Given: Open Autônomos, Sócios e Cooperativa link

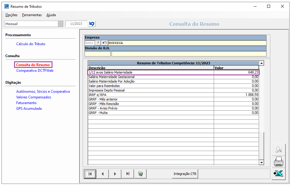Looking at the screenshot, I should pos(43,92).
